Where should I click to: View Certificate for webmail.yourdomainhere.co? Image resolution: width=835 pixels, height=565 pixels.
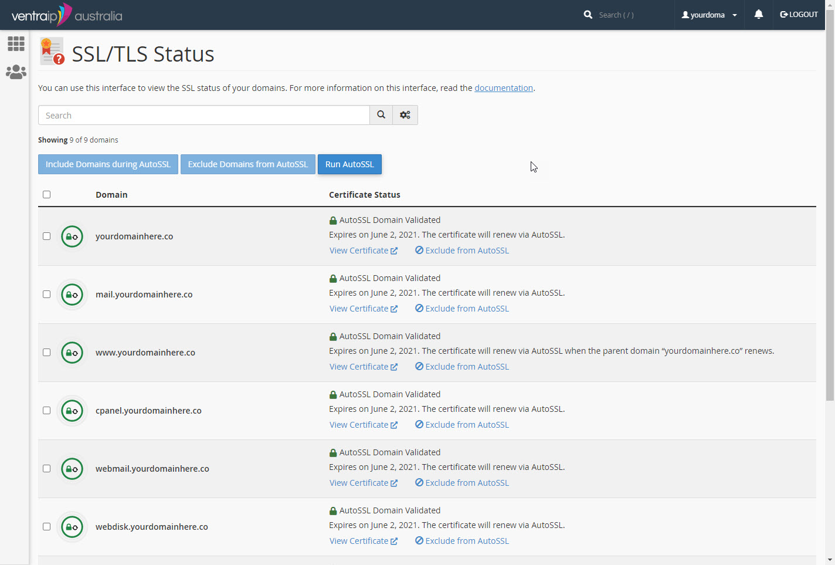click(x=364, y=483)
